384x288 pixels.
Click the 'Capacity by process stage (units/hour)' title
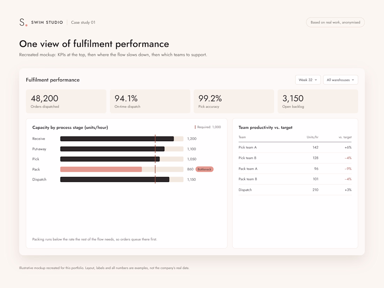[70, 127]
